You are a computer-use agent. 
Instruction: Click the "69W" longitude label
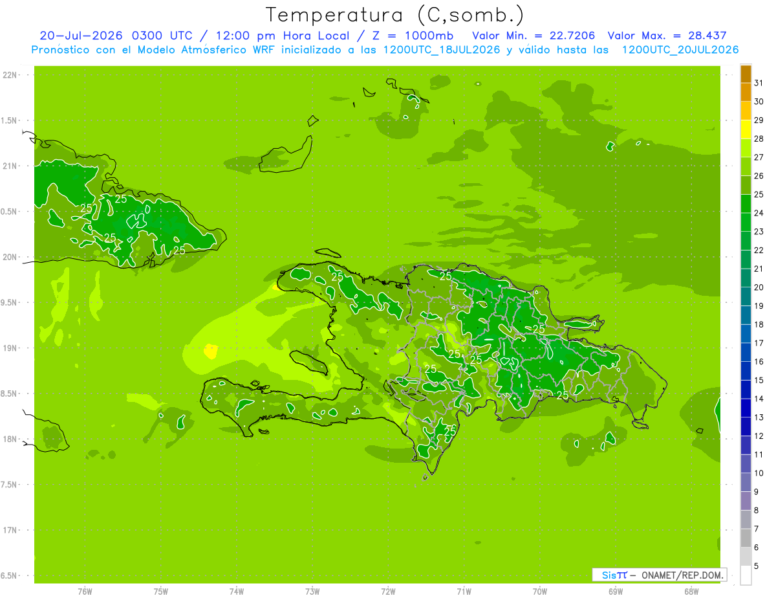pos(616,592)
